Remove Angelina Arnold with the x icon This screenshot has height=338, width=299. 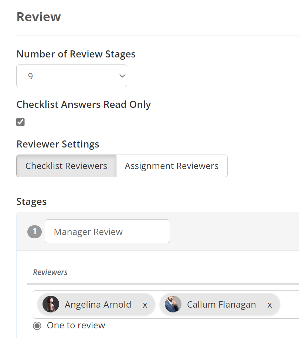pyautogui.click(x=146, y=304)
